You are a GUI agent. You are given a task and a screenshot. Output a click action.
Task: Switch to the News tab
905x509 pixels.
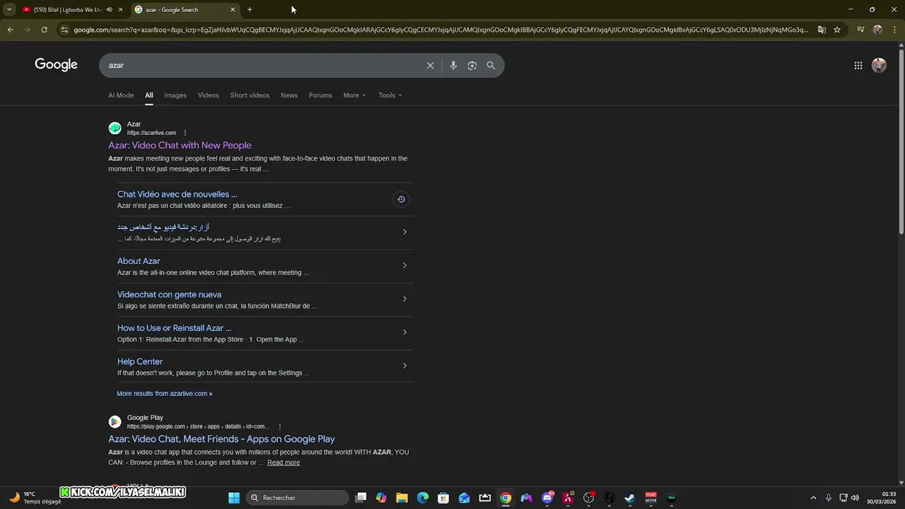(x=289, y=95)
